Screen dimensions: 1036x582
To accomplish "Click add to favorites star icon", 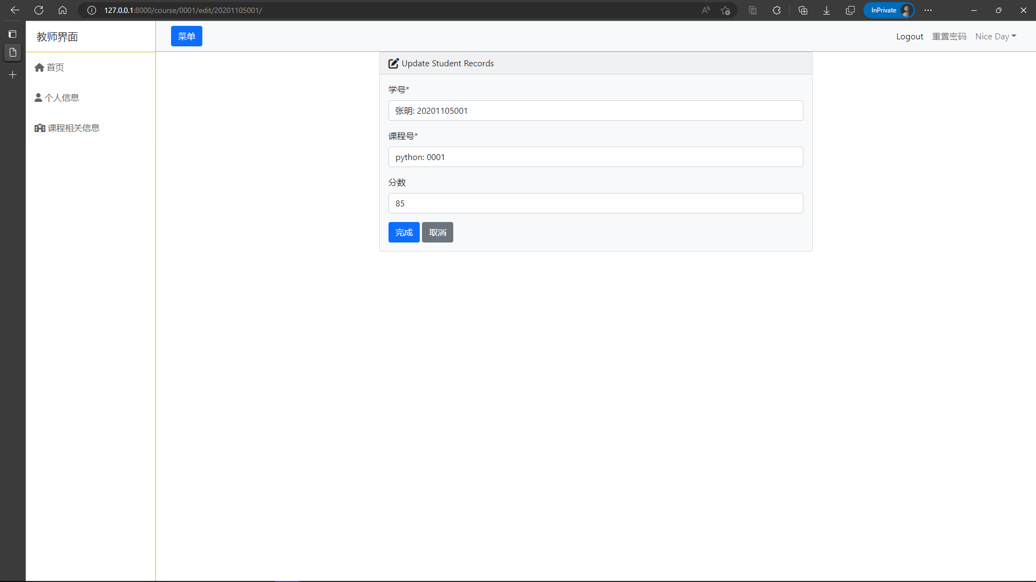I will tap(725, 10).
